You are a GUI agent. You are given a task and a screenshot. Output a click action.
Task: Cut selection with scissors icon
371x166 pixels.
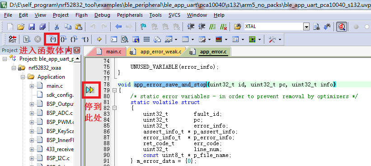pos(57,27)
